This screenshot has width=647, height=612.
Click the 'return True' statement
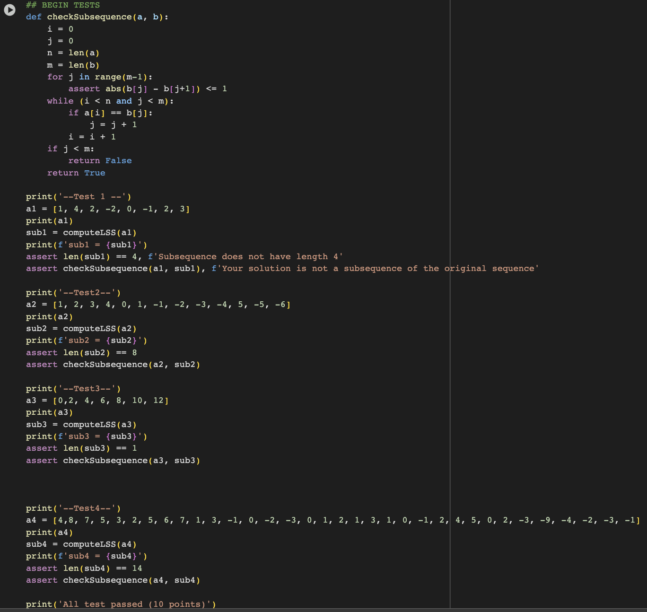point(76,173)
